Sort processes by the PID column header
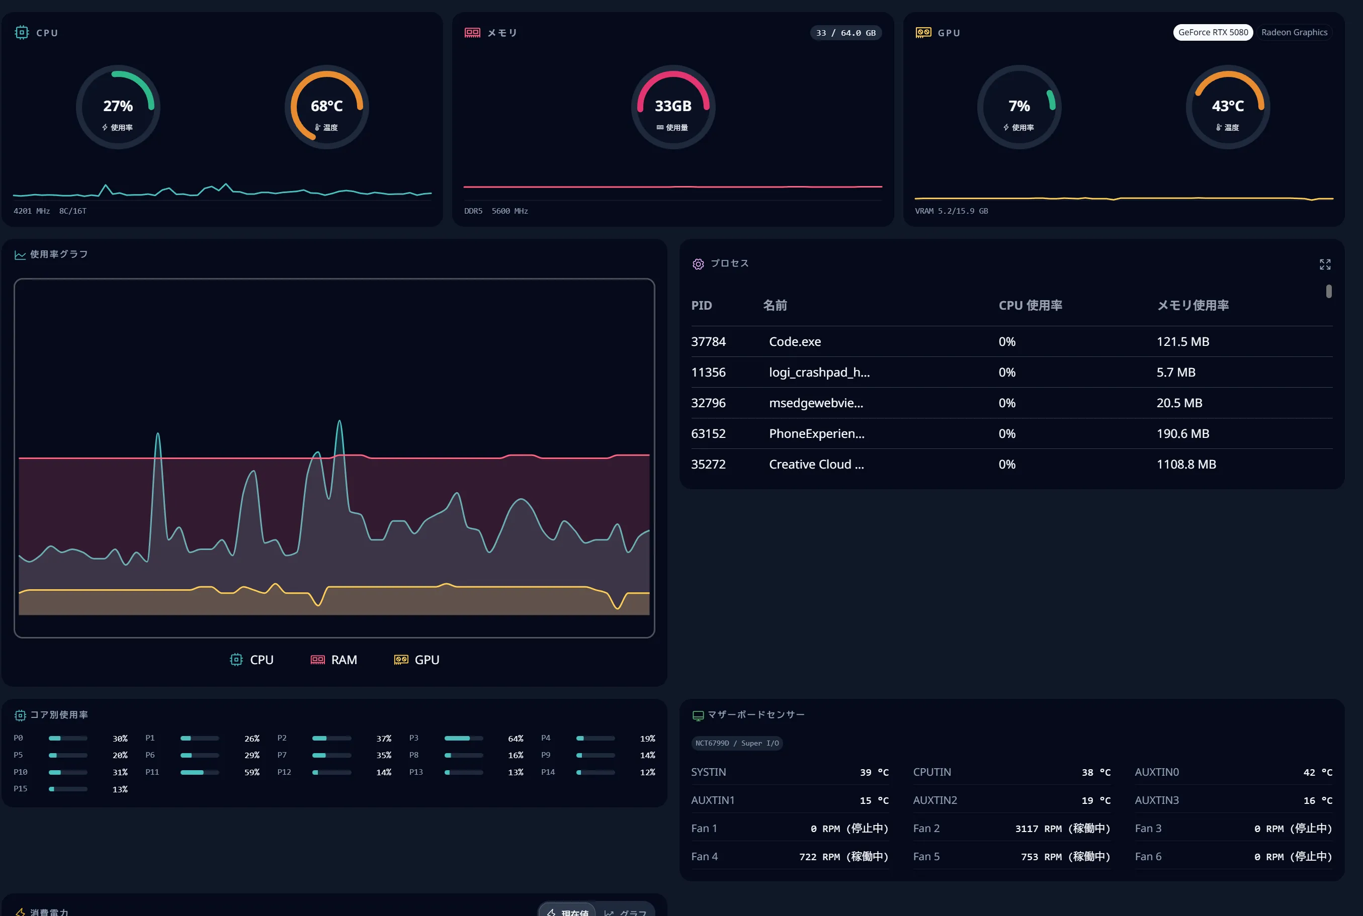This screenshot has height=916, width=1363. click(x=702, y=306)
